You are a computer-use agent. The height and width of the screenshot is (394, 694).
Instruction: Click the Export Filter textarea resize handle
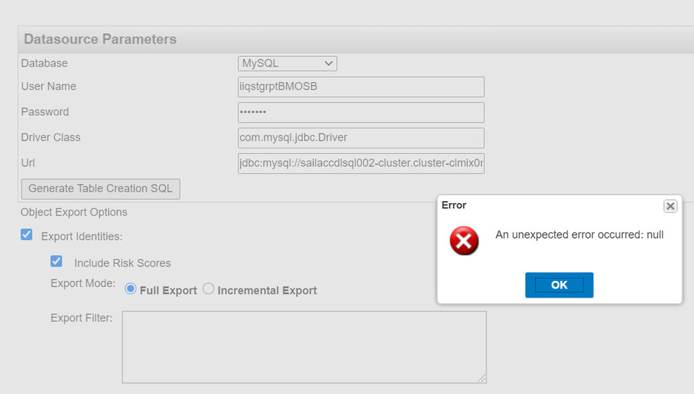pos(481,378)
